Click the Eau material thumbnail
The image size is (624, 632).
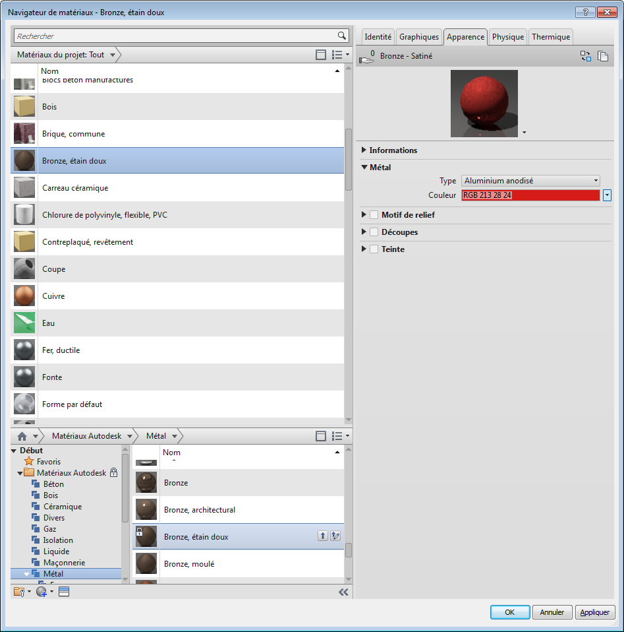pos(24,323)
